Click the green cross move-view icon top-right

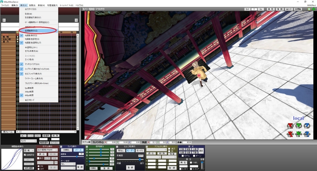(x=314, y=9)
